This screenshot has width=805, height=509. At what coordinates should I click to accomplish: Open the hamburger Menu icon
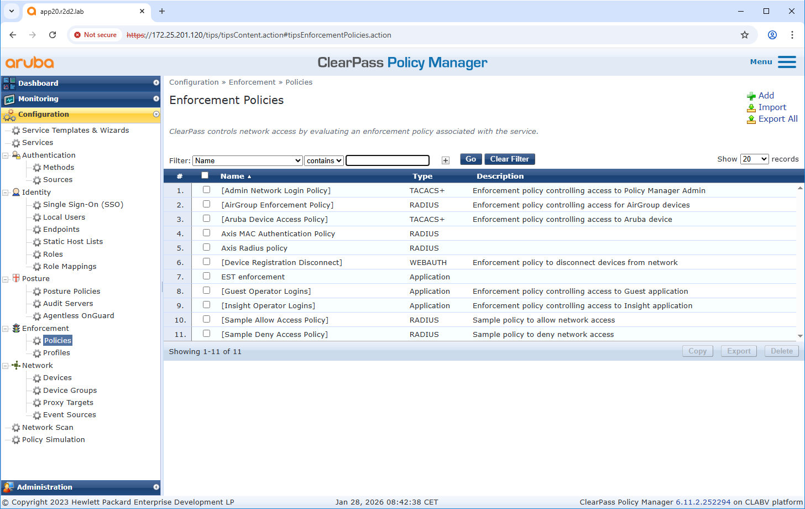click(786, 62)
